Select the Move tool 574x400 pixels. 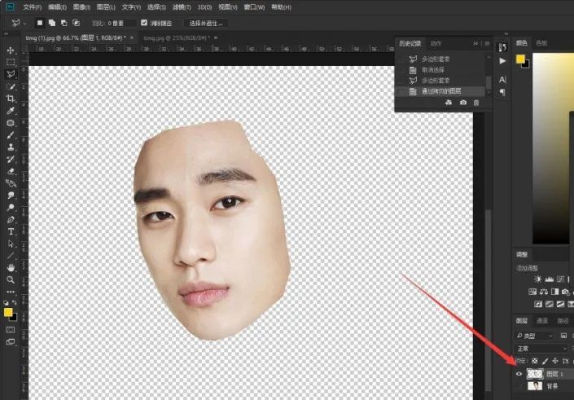point(11,51)
